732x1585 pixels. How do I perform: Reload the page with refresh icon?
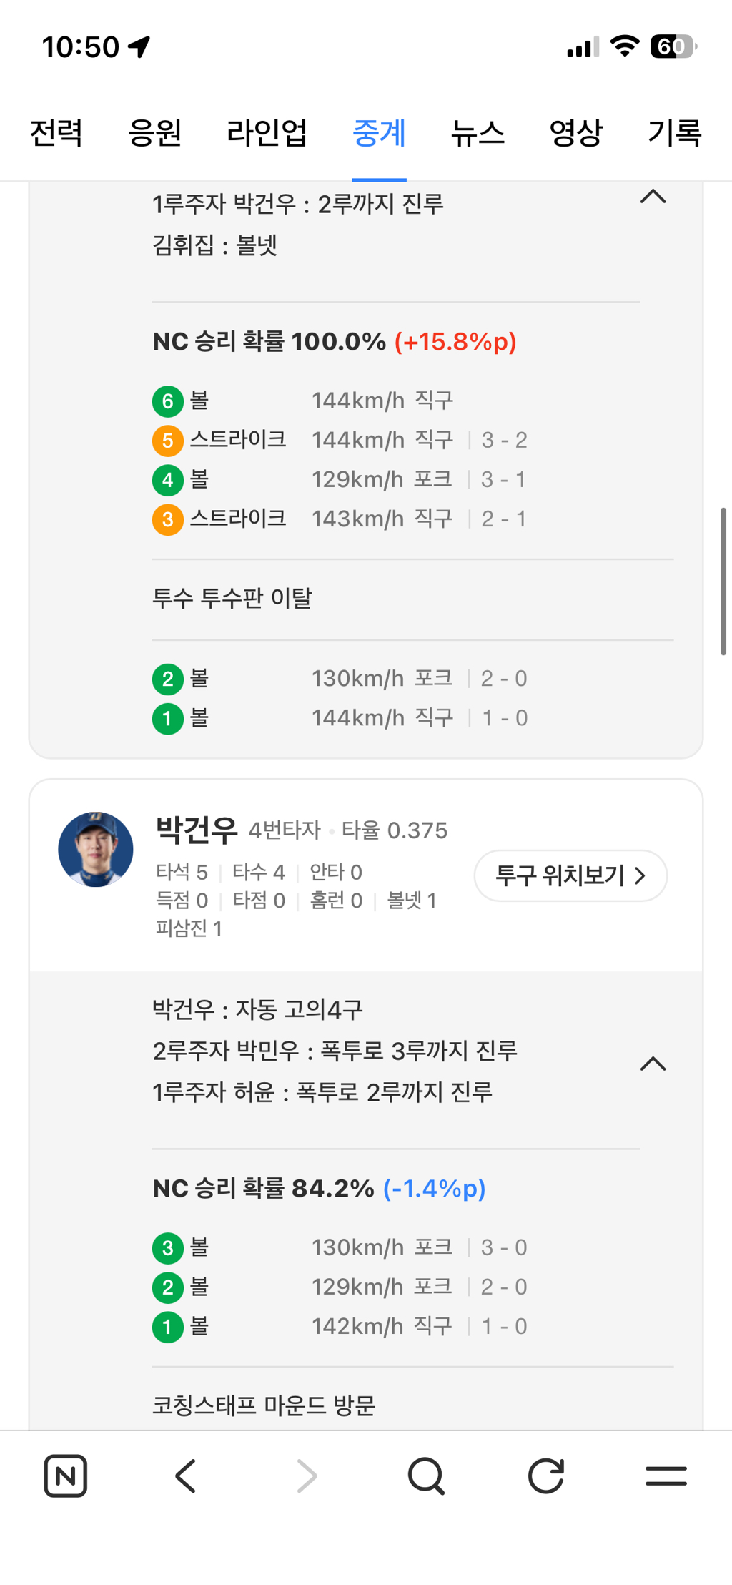pyautogui.click(x=546, y=1475)
